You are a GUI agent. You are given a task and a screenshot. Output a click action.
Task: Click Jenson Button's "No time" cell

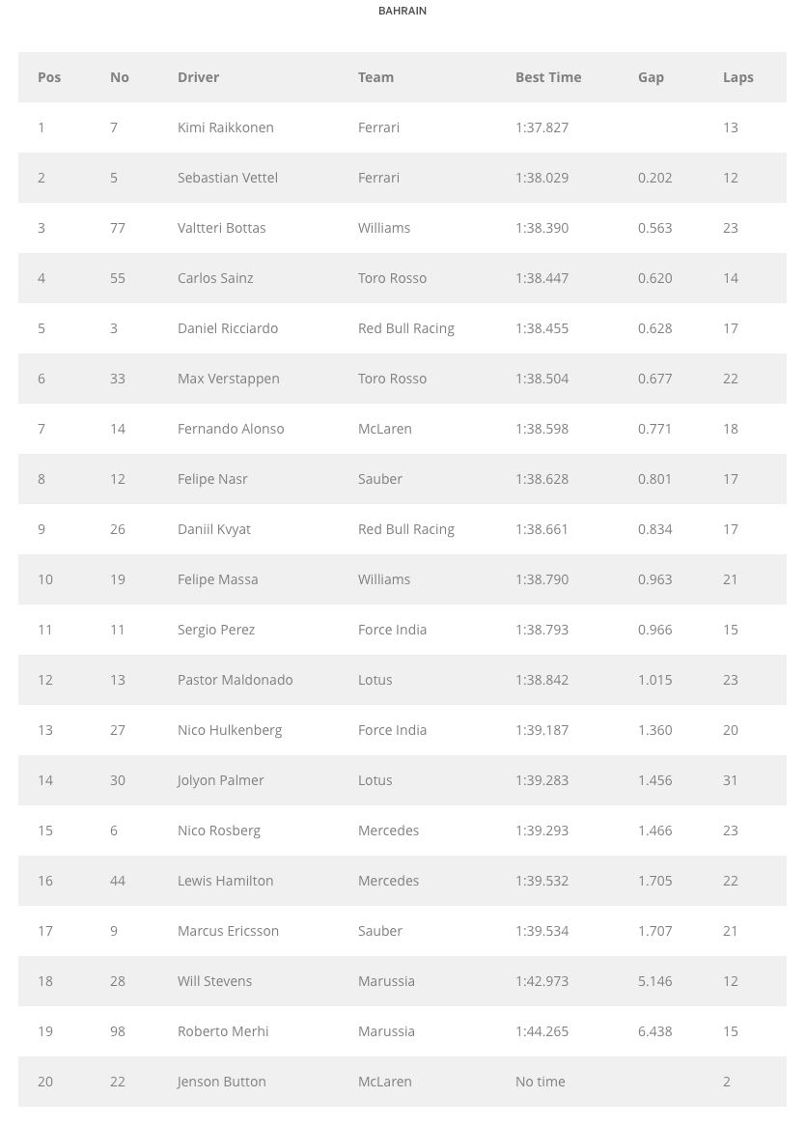540,1082
